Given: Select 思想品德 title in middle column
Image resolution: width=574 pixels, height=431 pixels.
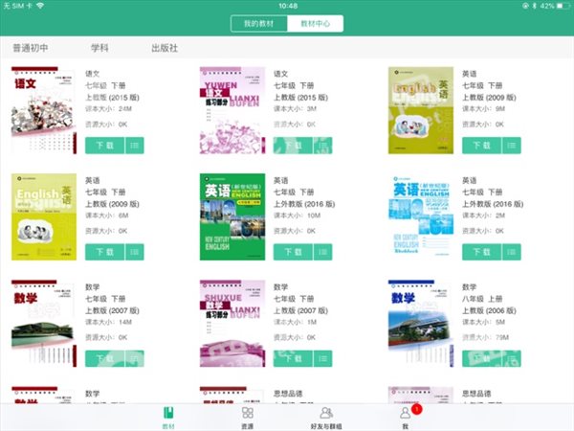Looking at the screenshot, I should (288, 394).
